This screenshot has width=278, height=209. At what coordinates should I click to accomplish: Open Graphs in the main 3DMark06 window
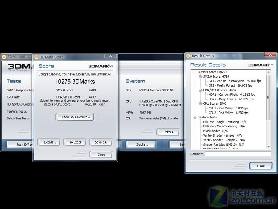tap(141, 144)
